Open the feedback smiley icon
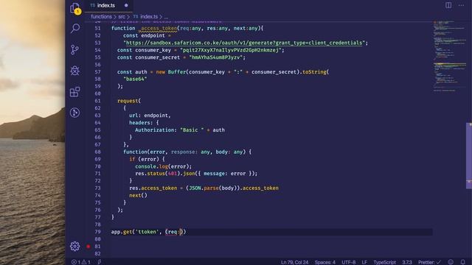 point(451,262)
